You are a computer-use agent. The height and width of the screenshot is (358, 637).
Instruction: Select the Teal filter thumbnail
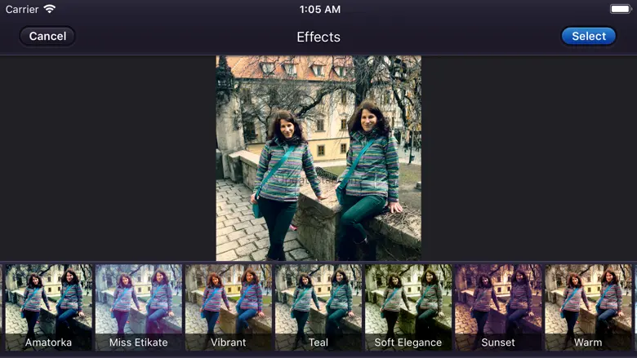pyautogui.click(x=318, y=307)
